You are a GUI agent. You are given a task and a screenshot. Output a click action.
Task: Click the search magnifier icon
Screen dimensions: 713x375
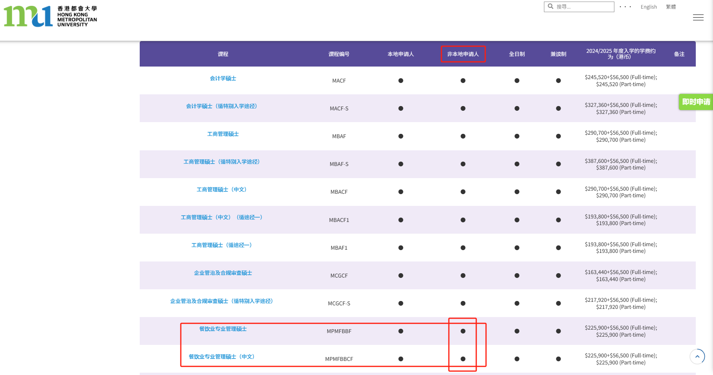pos(551,6)
